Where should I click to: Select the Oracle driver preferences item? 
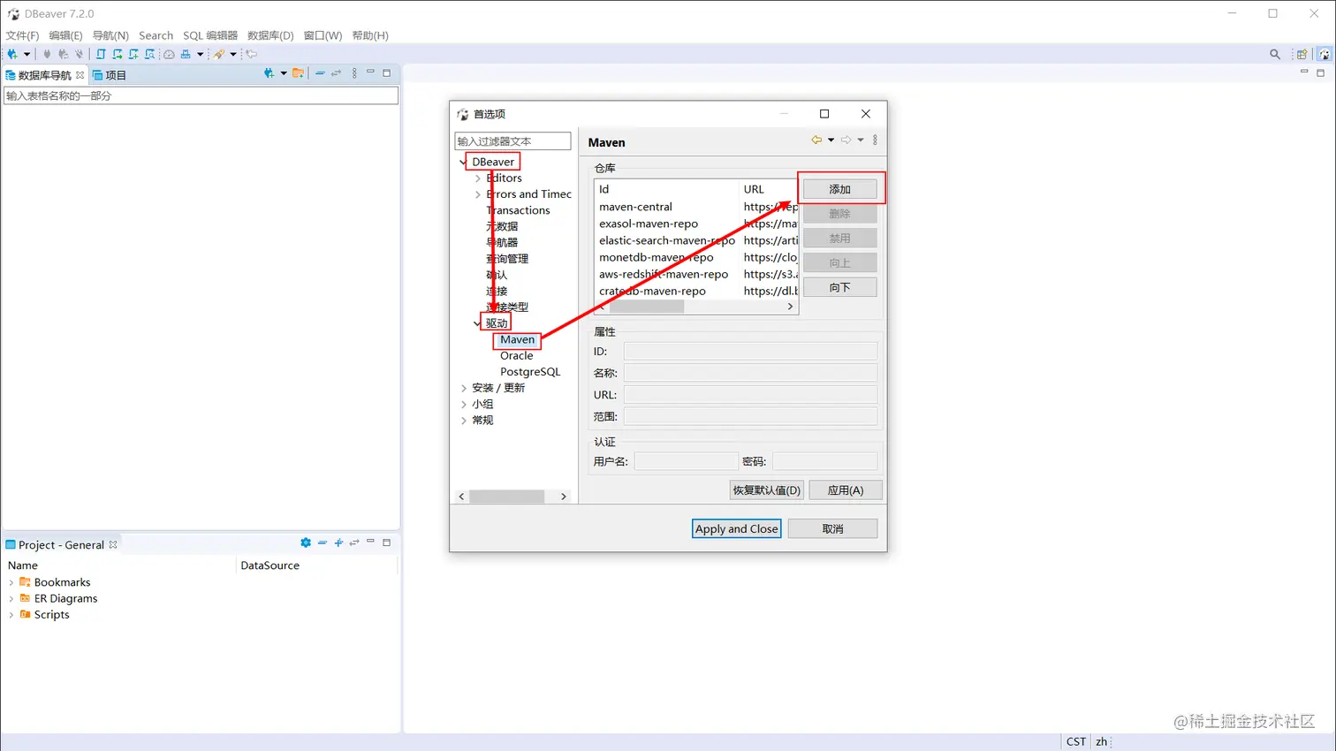click(x=516, y=356)
